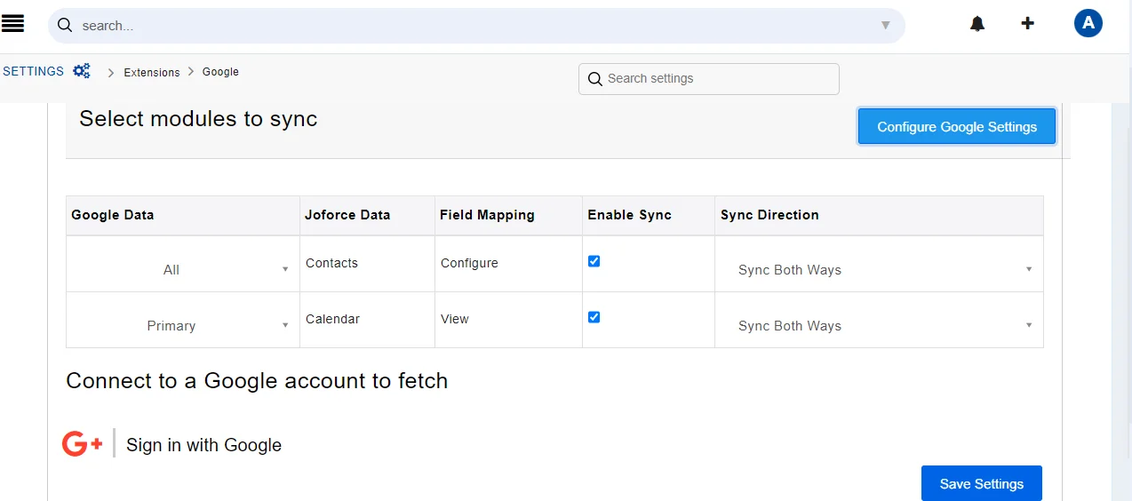Click the plus quick-create icon
This screenshot has width=1132, height=501.
[1027, 23]
